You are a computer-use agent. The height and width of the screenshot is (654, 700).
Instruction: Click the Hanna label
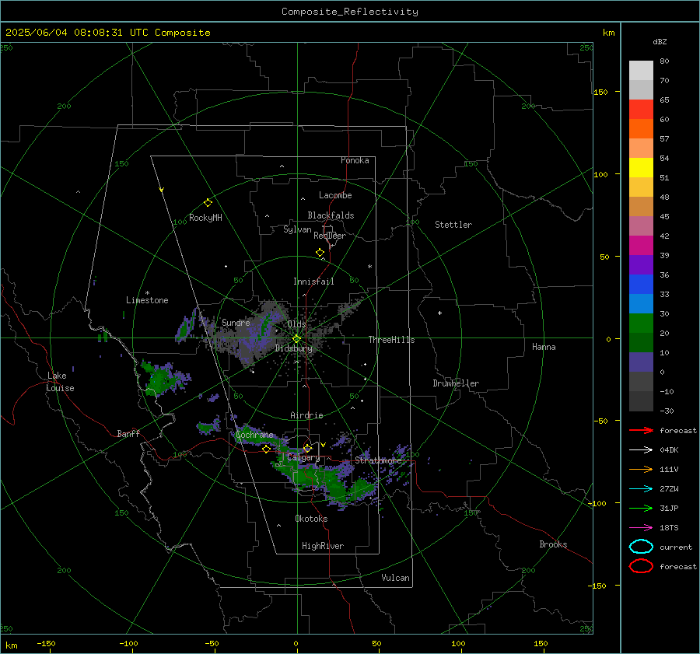point(544,347)
